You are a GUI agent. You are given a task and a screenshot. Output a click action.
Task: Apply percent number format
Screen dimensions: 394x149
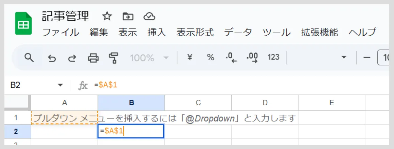tap(210, 58)
